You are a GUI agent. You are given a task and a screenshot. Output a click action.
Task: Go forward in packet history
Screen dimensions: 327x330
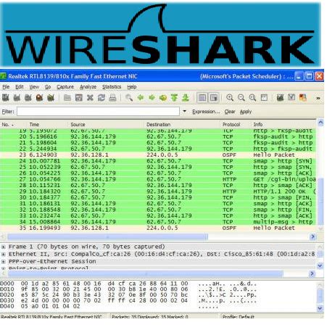point(152,98)
